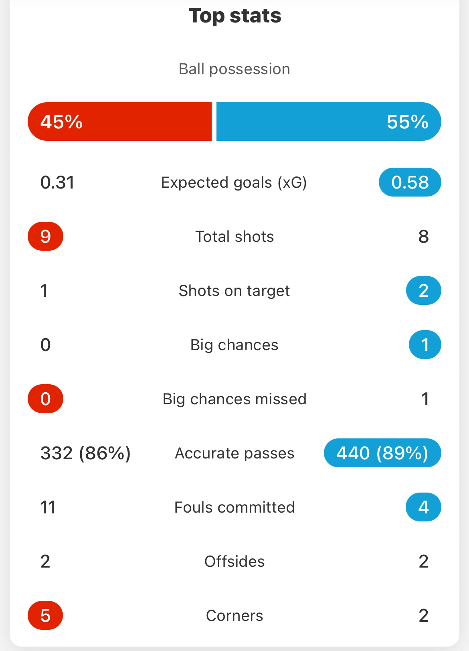Image resolution: width=469 pixels, height=651 pixels.
Task: Select the Big chances missed label
Action: (x=234, y=399)
